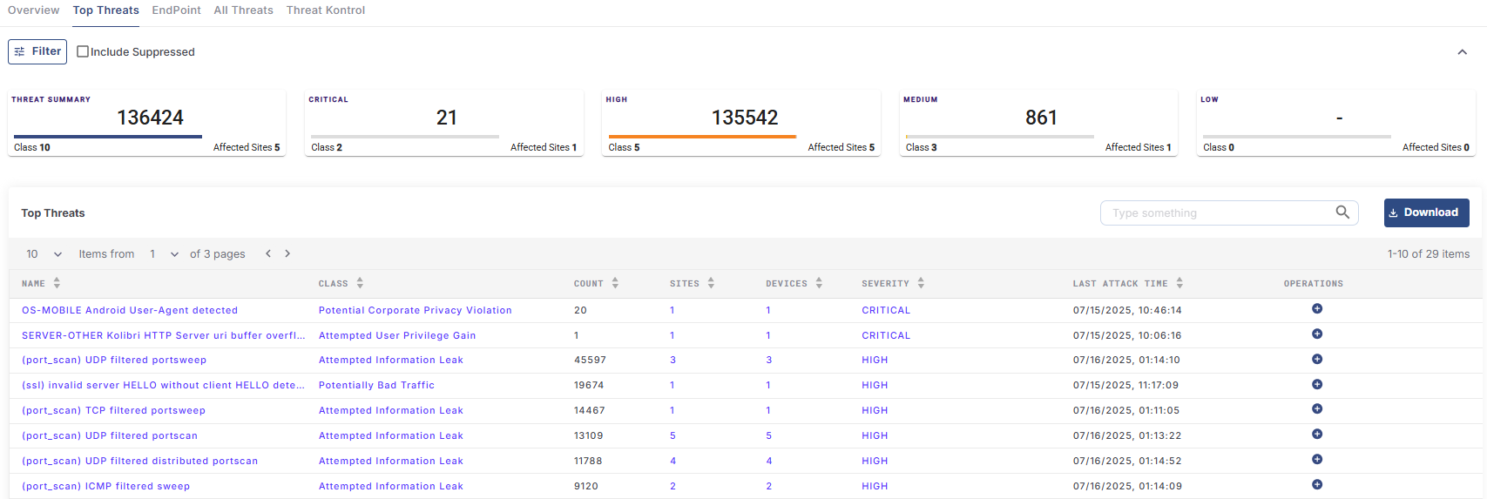The height and width of the screenshot is (499, 1487).
Task: Open page number dropdown
Action: [164, 254]
